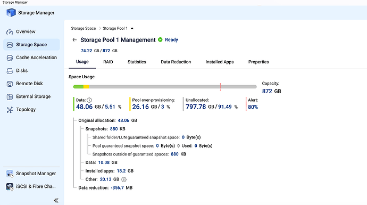Open the Installed Apps tab
The height and width of the screenshot is (205, 367).
220,62
